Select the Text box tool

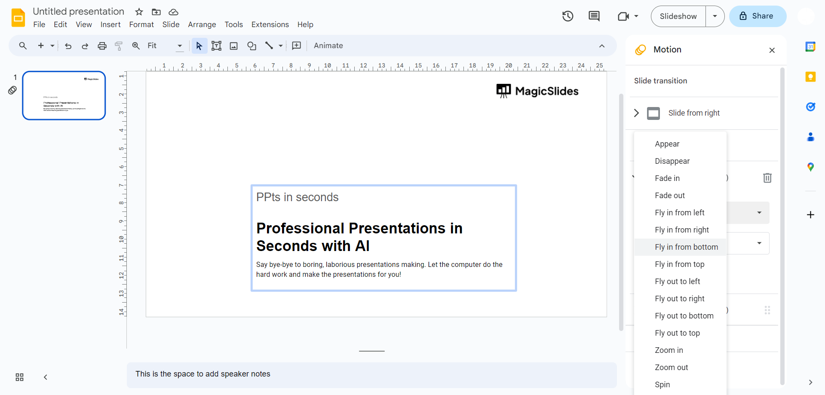[x=216, y=46]
